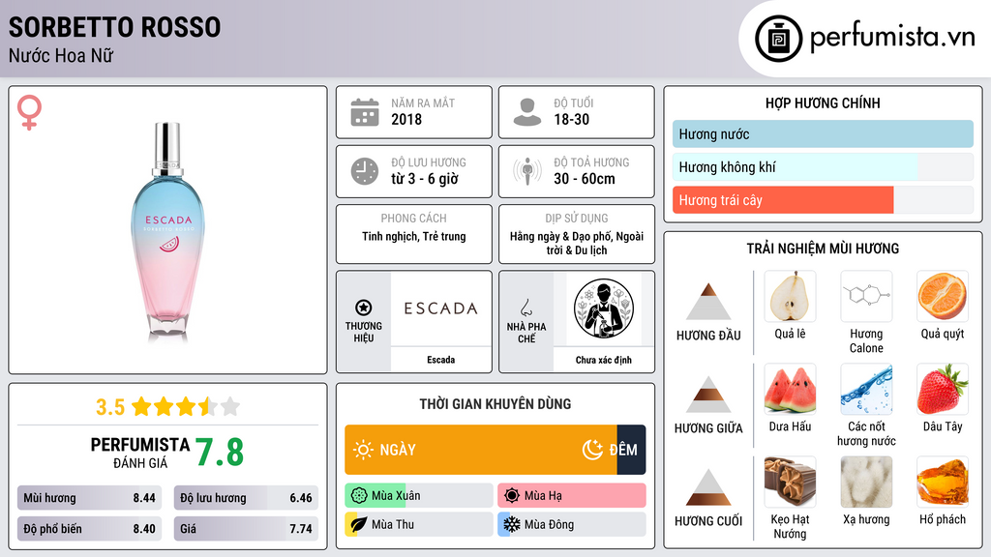Image resolution: width=991 pixels, height=557 pixels.
Task: Click the Hương nước accord bar
Action: pos(823,133)
